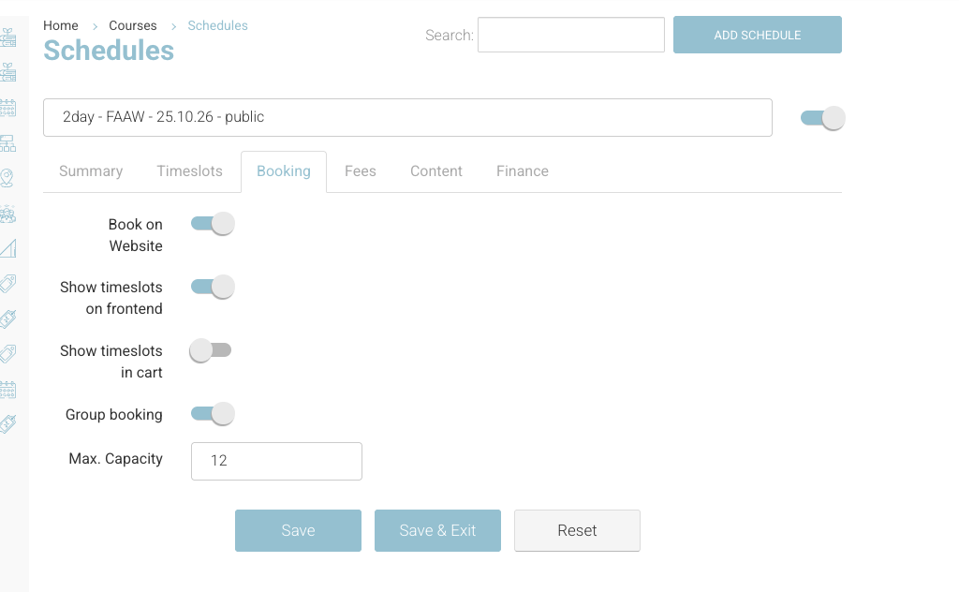The image size is (959, 592).
Task: Open the calendar schedules icon in the sidebar
Action: 11,108
